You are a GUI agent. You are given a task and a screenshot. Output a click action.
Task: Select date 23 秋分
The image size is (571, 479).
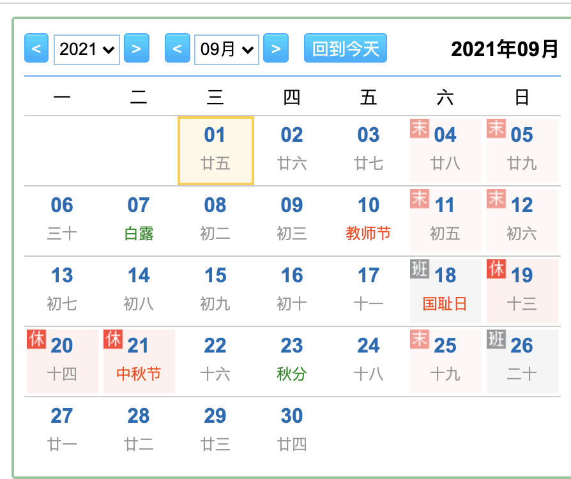292,361
